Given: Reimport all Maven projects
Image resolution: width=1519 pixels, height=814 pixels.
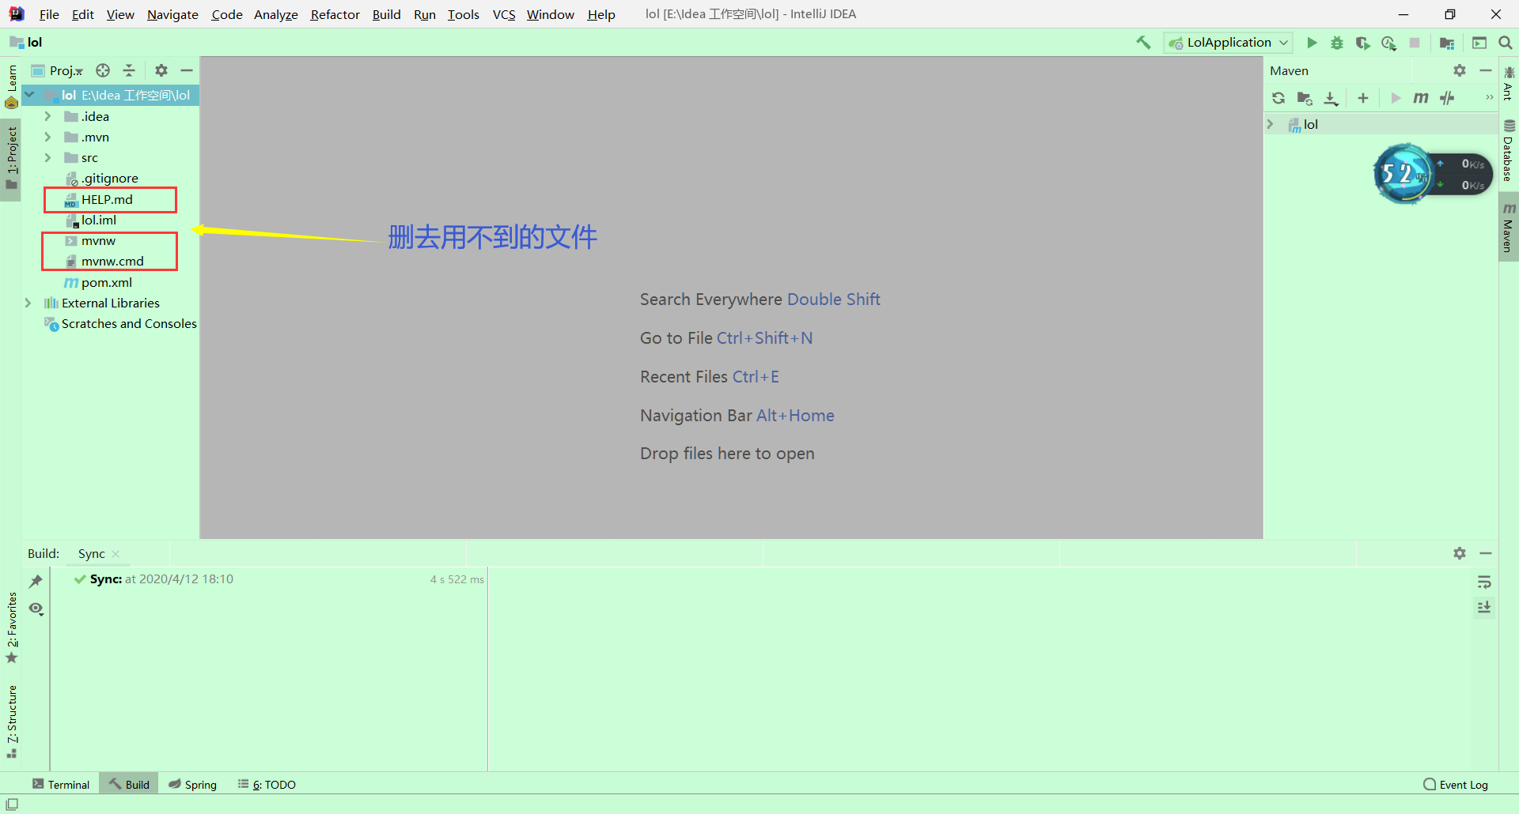Looking at the screenshot, I should coord(1278,98).
